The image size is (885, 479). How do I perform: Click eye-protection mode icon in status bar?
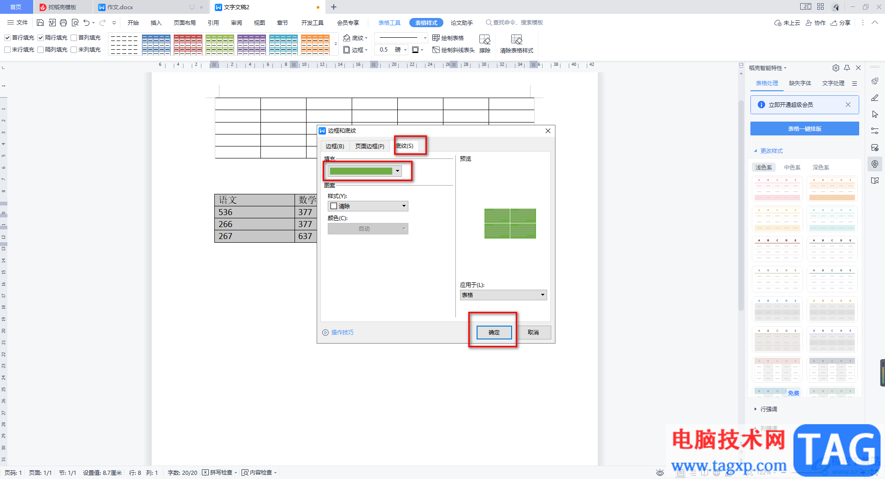click(660, 473)
